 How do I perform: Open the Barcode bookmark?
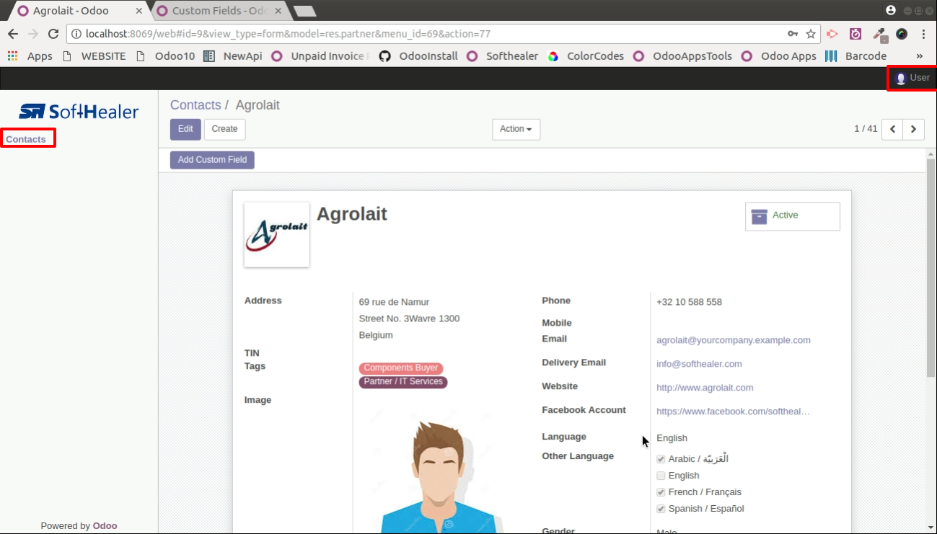[x=856, y=55]
